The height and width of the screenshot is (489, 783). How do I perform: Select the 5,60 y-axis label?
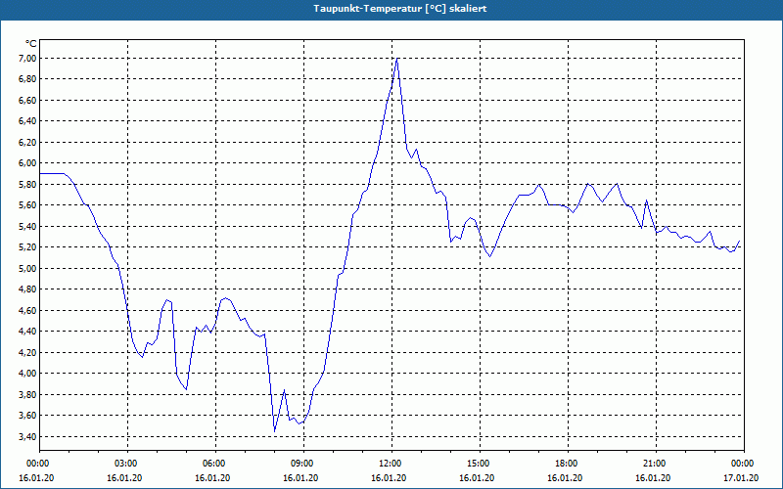[29, 205]
